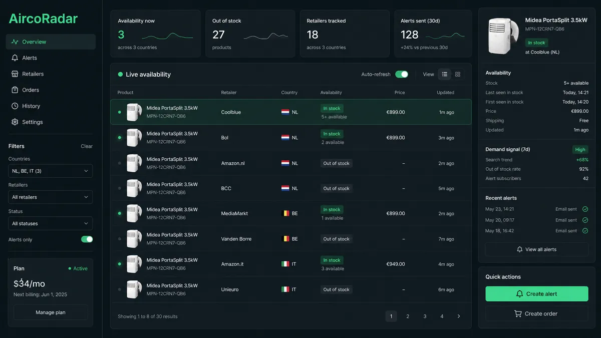Click the Belgium flag in MediaMarkt row
This screenshot has height=338, width=601.
point(285,213)
